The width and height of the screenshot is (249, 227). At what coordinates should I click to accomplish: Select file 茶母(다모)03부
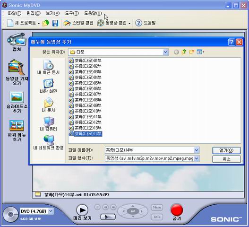pos(85,72)
